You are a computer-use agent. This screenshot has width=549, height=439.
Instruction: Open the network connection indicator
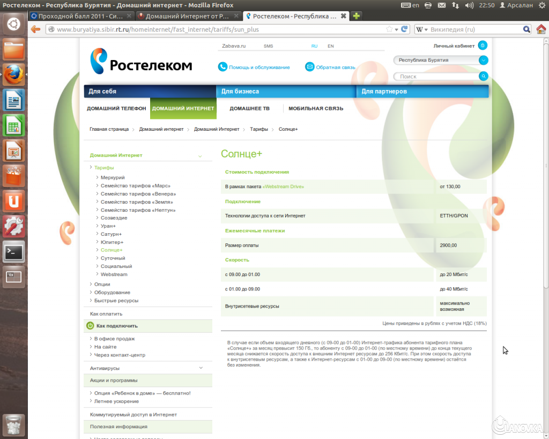[455, 5]
